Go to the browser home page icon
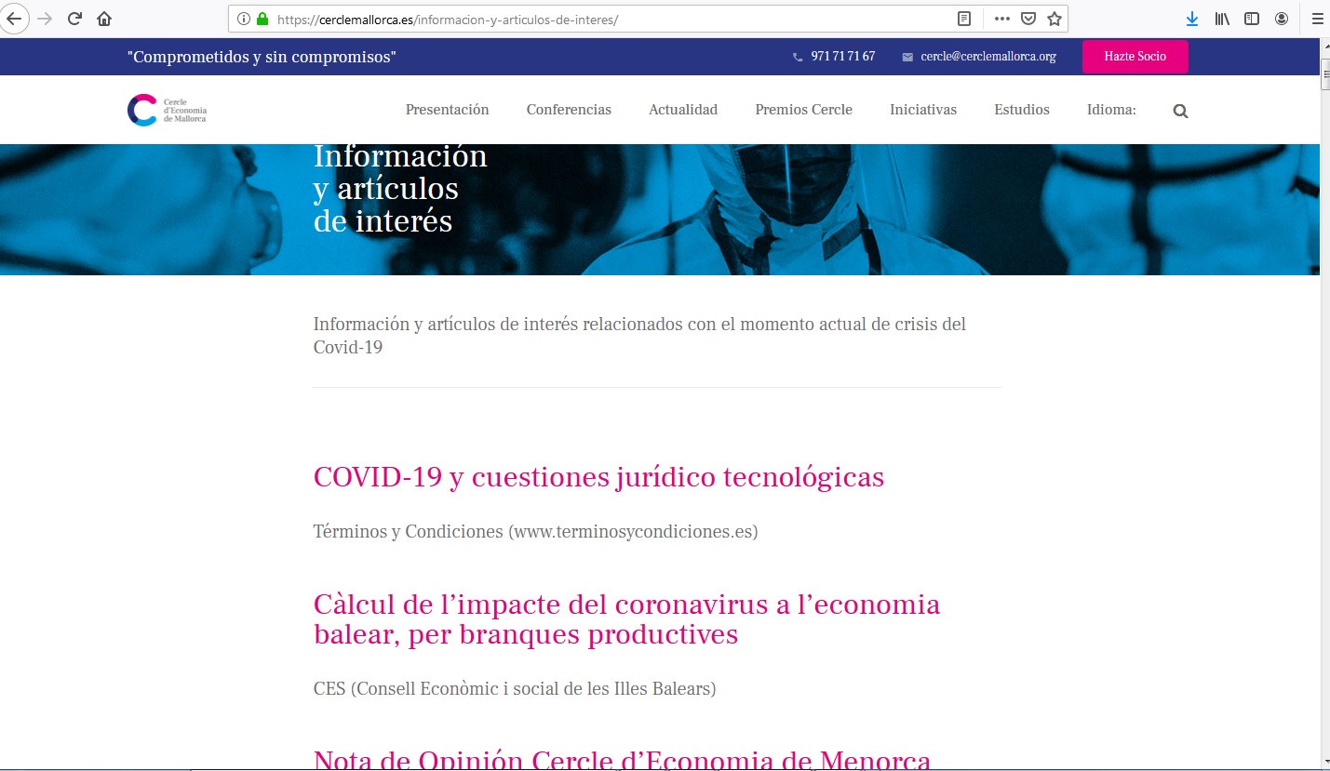The width and height of the screenshot is (1330, 771). (x=104, y=19)
